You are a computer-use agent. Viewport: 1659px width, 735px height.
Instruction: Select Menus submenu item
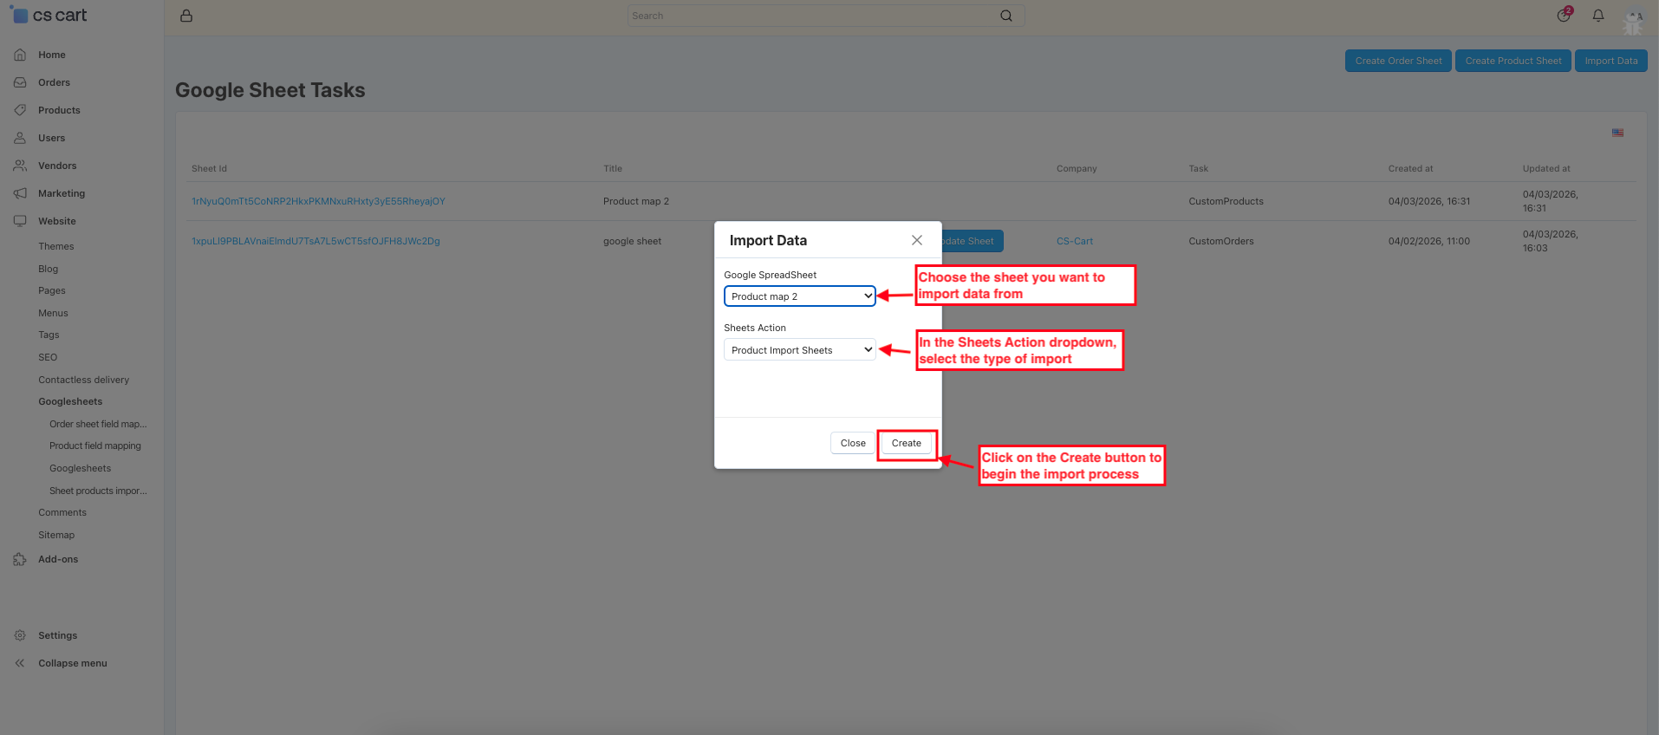tap(53, 313)
